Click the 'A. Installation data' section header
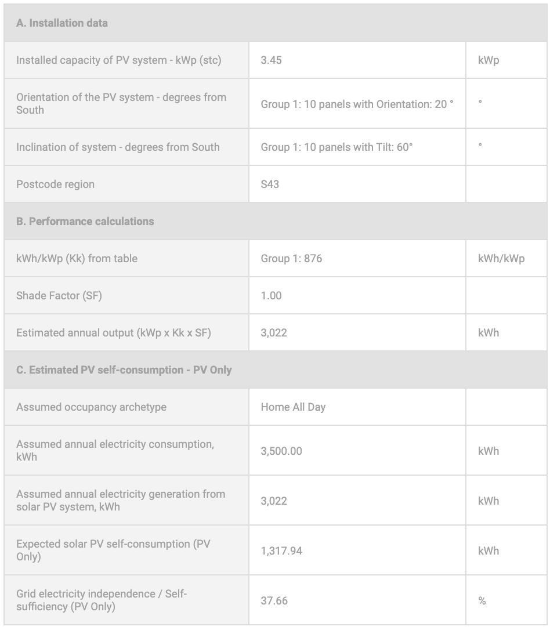550x630 pixels. pyautogui.click(x=62, y=23)
